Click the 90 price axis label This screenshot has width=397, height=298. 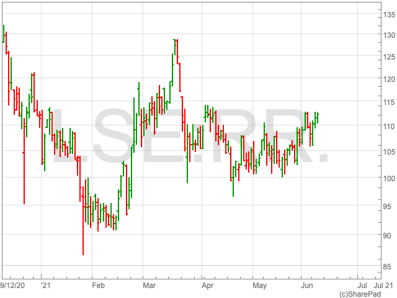click(x=388, y=235)
